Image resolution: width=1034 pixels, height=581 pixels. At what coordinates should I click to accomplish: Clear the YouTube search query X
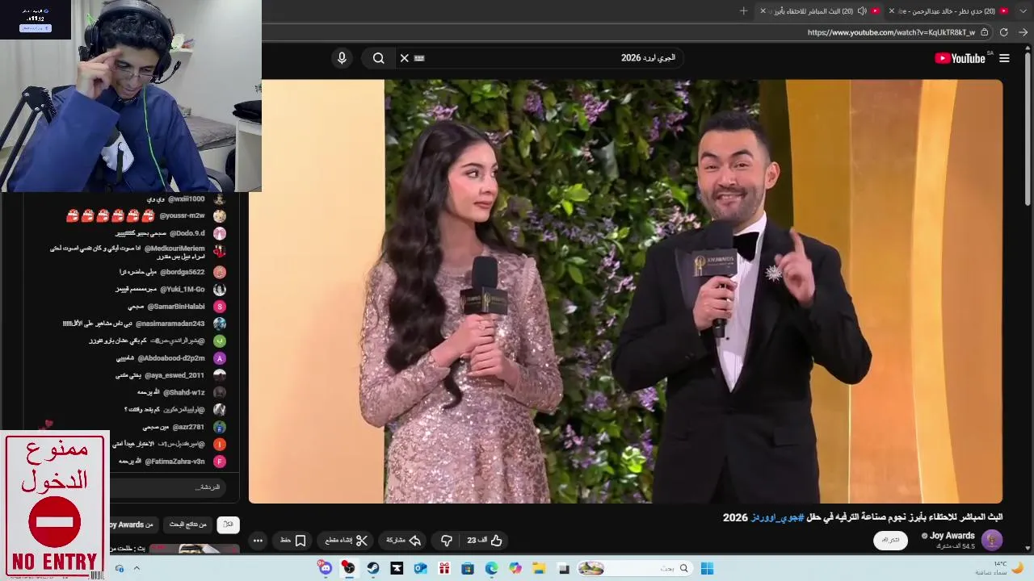pyautogui.click(x=405, y=58)
